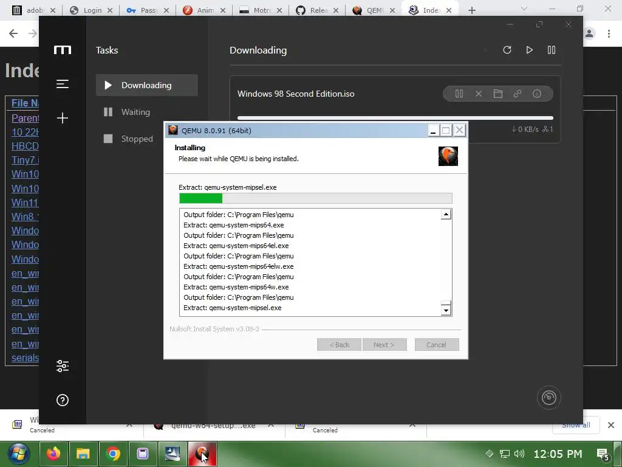Open the HBCD link in index page
622x467 pixels.
tap(25, 146)
